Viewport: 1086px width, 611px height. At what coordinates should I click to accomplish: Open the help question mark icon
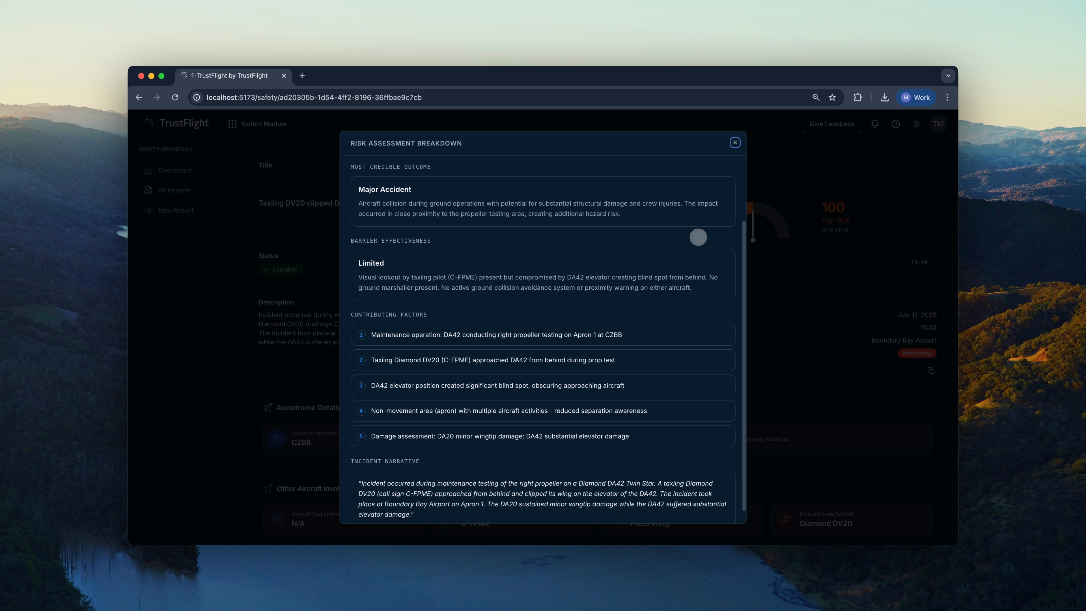point(895,124)
